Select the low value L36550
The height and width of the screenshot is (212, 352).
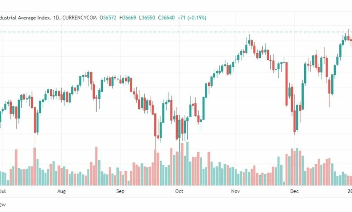pos(147,18)
